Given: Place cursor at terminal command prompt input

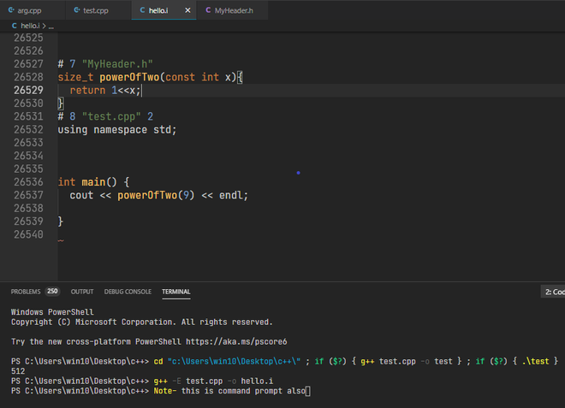Looking at the screenshot, I should [x=307, y=391].
